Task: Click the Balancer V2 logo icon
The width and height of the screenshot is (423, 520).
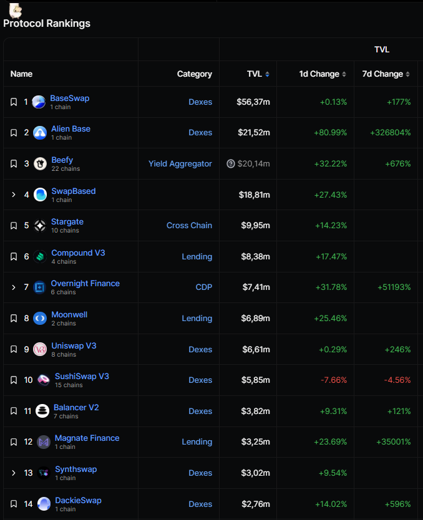Action: tap(42, 411)
